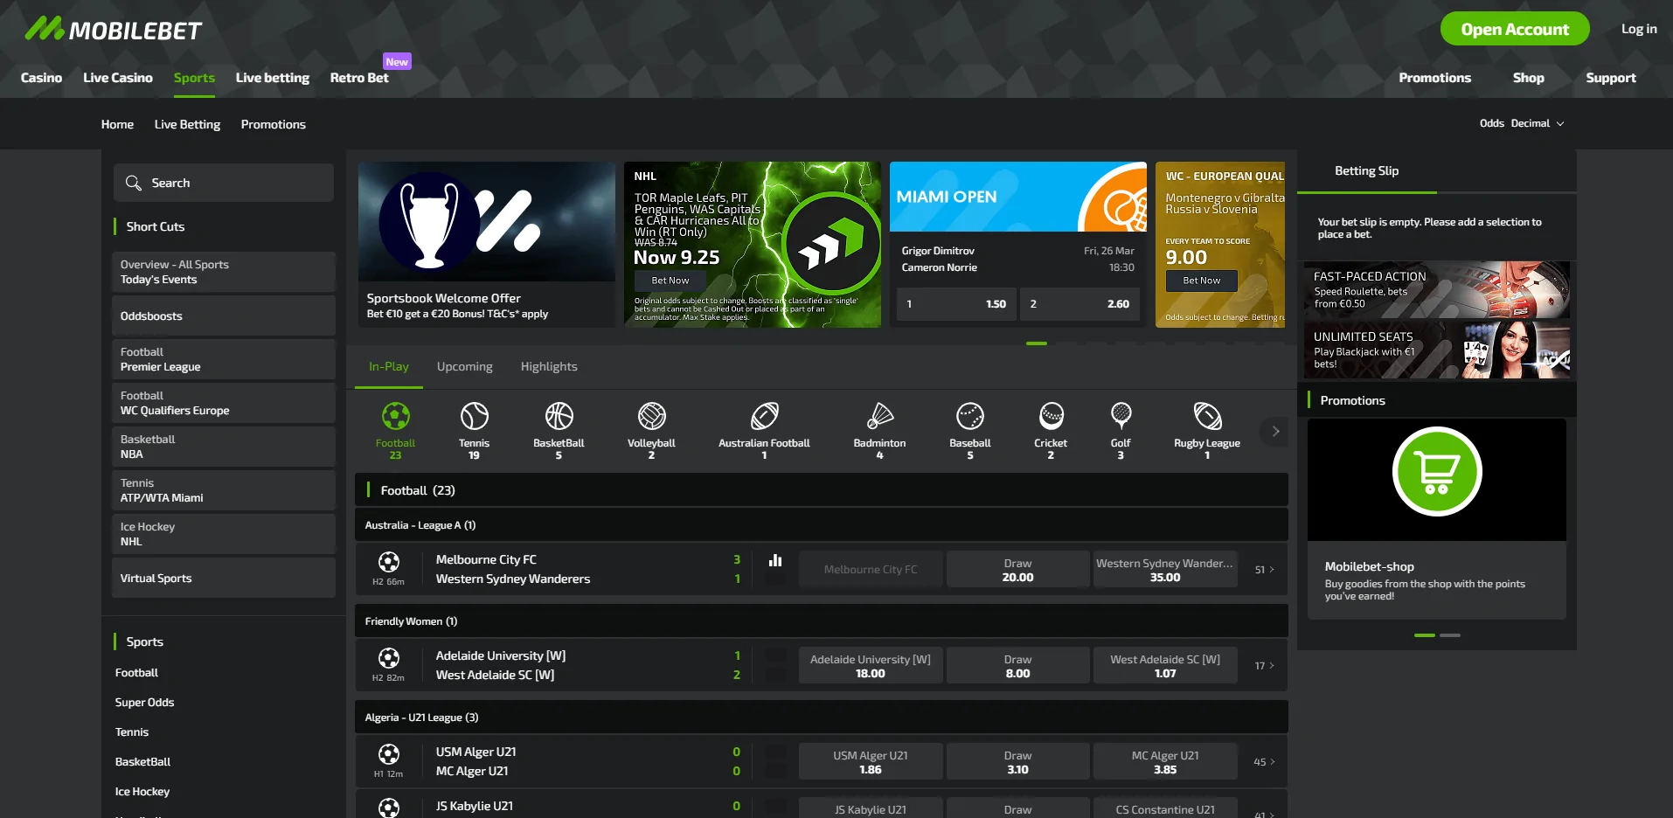1673x818 pixels.
Task: Open Shop in the top navigation
Action: pyautogui.click(x=1529, y=78)
